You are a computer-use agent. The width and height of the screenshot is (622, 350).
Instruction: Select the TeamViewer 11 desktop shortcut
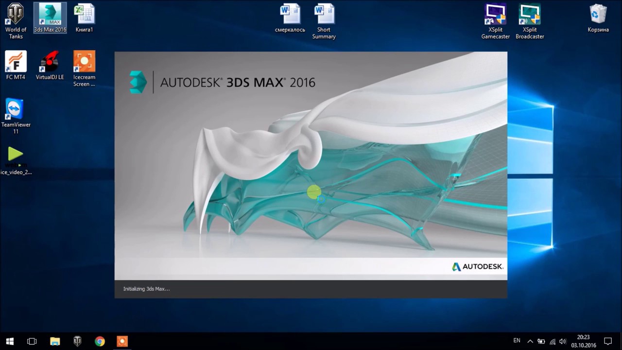[x=16, y=117]
